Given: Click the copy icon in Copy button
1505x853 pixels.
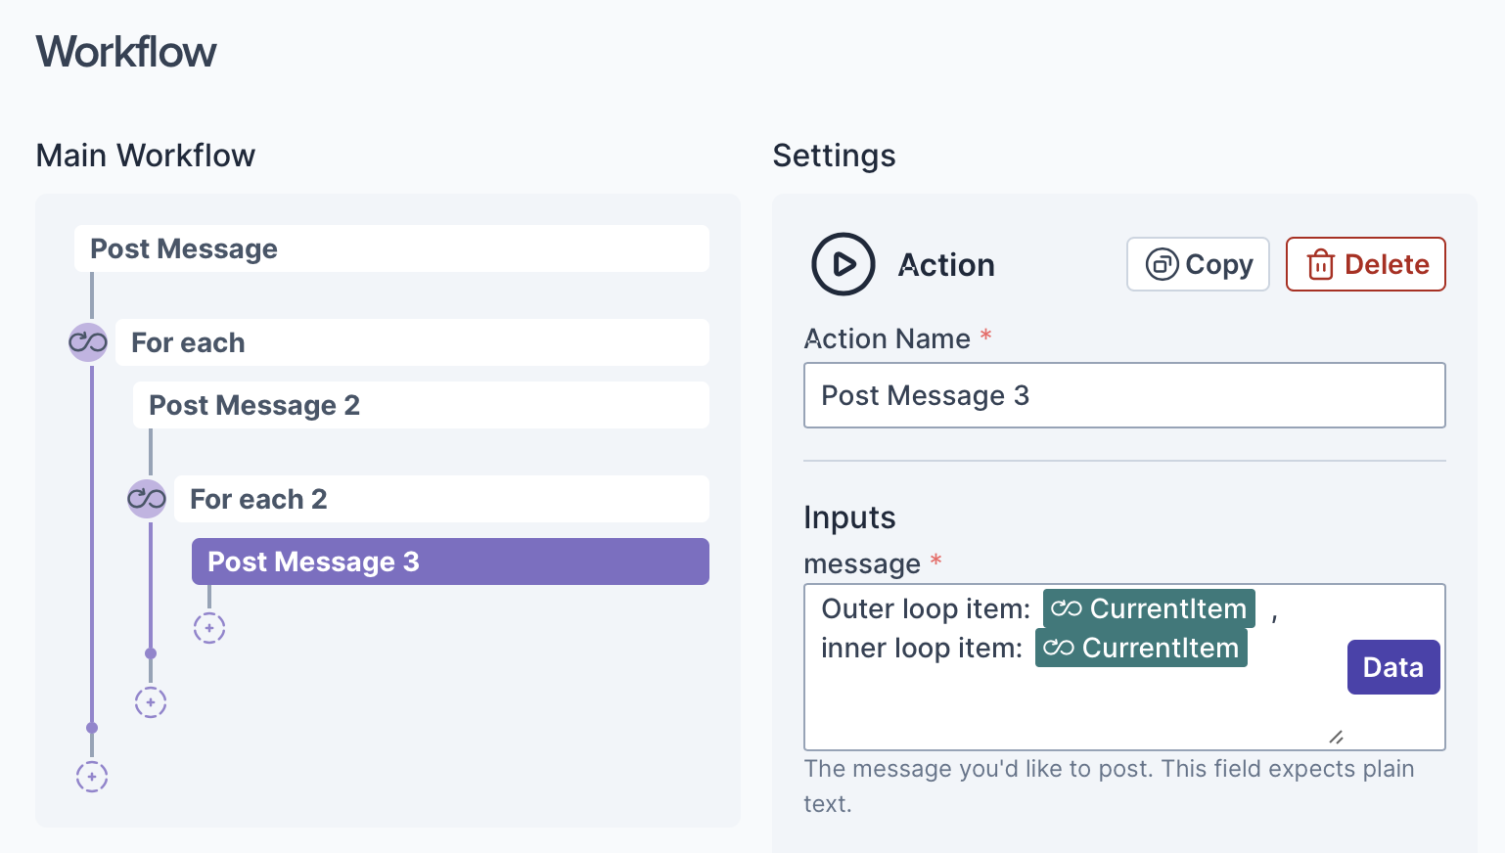Looking at the screenshot, I should 1162,264.
